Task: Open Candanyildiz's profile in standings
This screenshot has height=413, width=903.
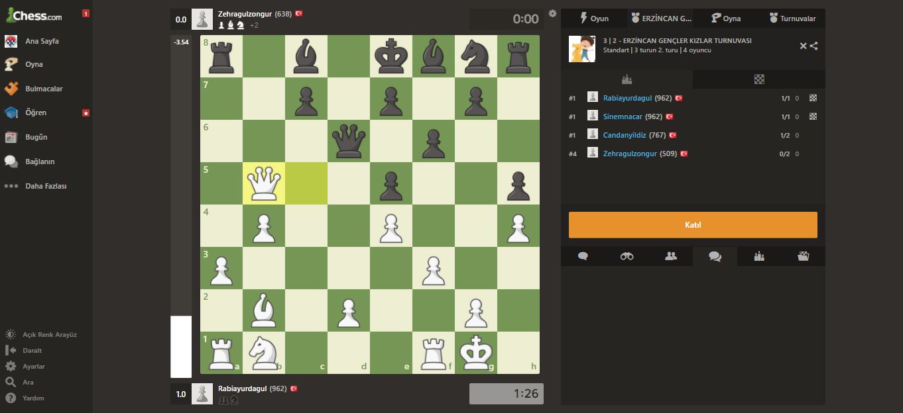Action: (625, 135)
